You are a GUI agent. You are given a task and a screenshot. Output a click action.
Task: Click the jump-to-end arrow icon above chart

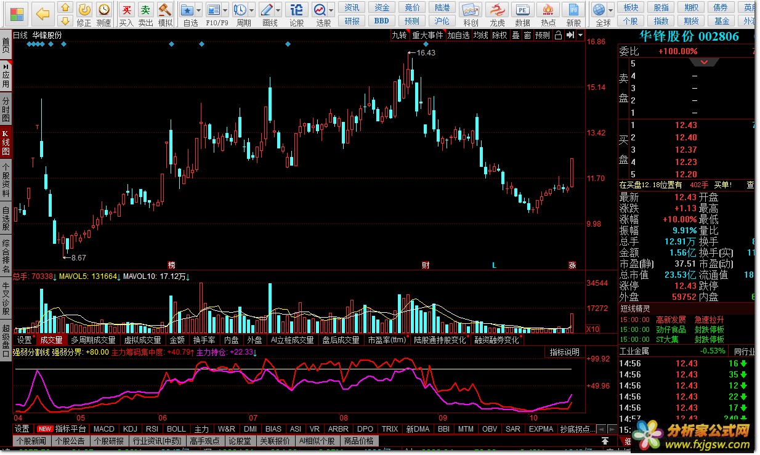pyautogui.click(x=570, y=36)
